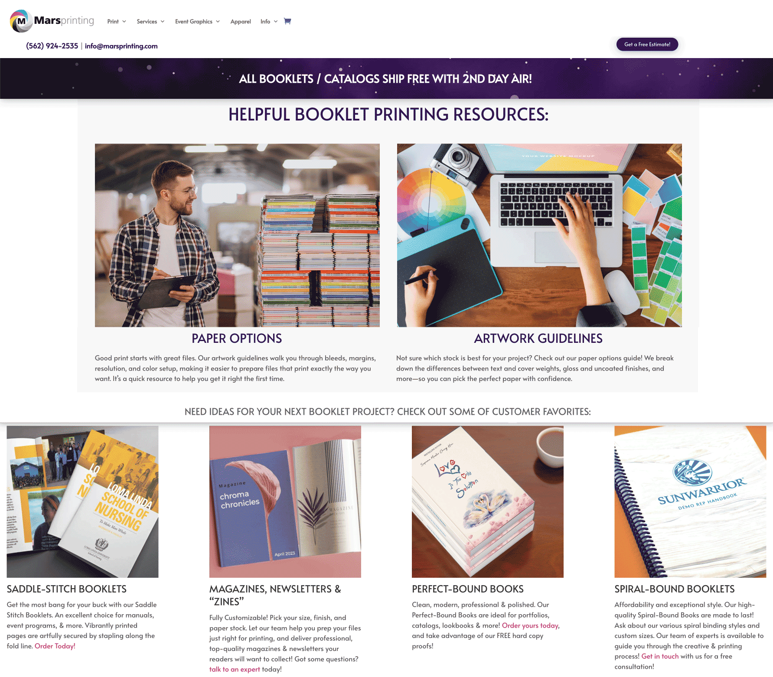Call the phone number (562) 924-2535
Viewport: 773px width, 677px height.
pyautogui.click(x=52, y=46)
